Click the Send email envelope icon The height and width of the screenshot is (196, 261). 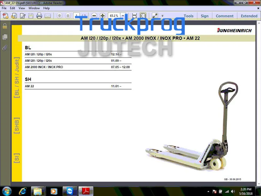pyautogui.click(x=48, y=16)
